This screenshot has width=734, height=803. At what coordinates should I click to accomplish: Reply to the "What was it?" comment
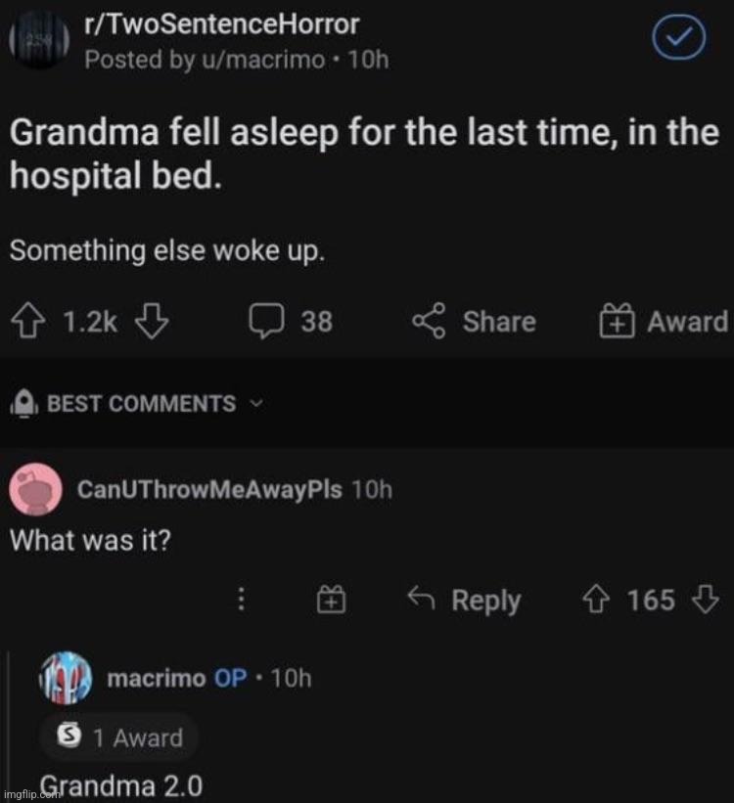pos(466,601)
